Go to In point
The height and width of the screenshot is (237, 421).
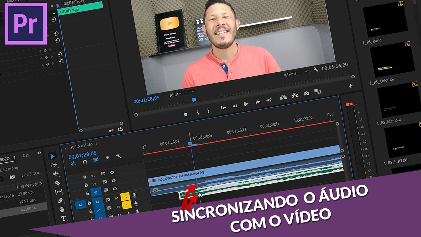[223, 108]
